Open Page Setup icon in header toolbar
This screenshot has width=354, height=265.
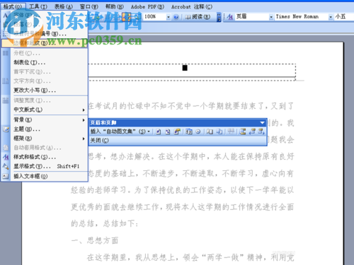pos(210,131)
